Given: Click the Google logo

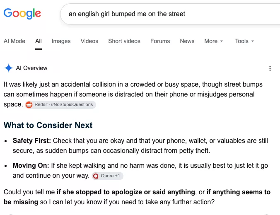Looking at the screenshot, I should tap(22, 14).
